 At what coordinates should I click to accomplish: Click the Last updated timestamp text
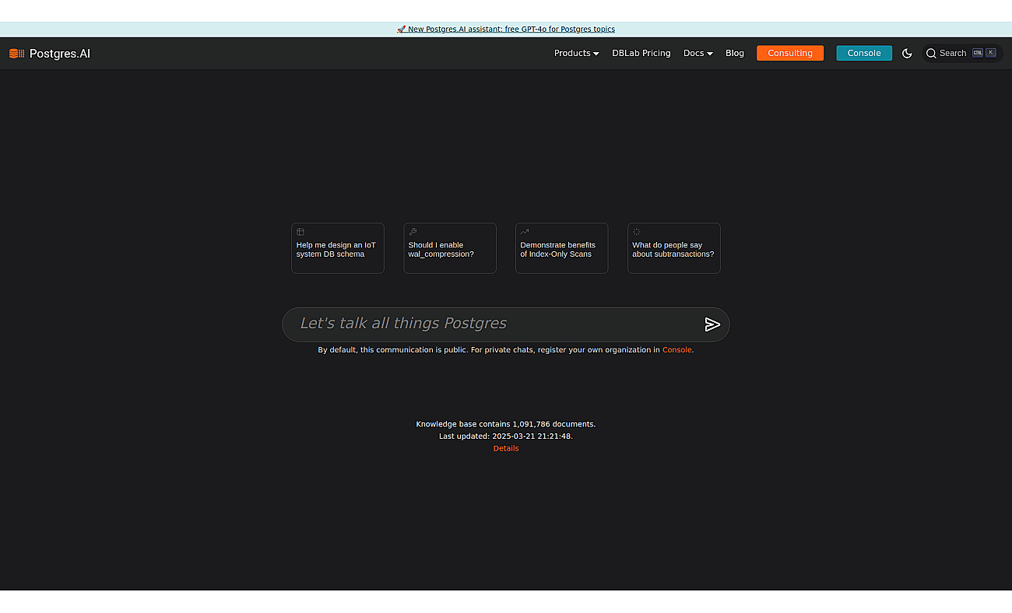coord(506,436)
